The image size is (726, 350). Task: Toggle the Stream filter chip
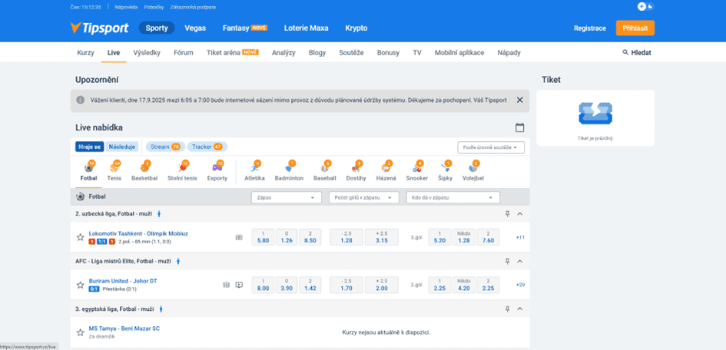click(165, 147)
